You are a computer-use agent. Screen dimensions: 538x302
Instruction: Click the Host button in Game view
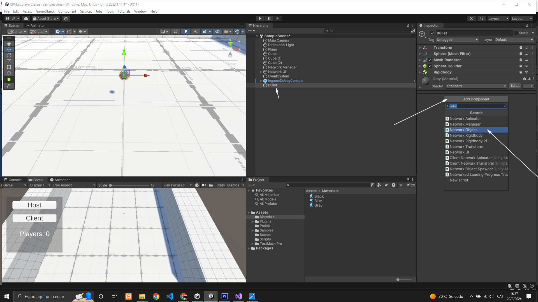[x=34, y=205]
